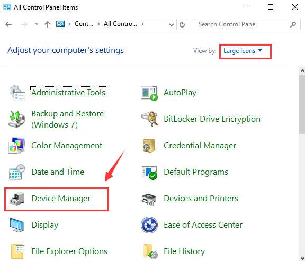Click the Ease of Access Center icon
305x261 pixels.
click(149, 225)
